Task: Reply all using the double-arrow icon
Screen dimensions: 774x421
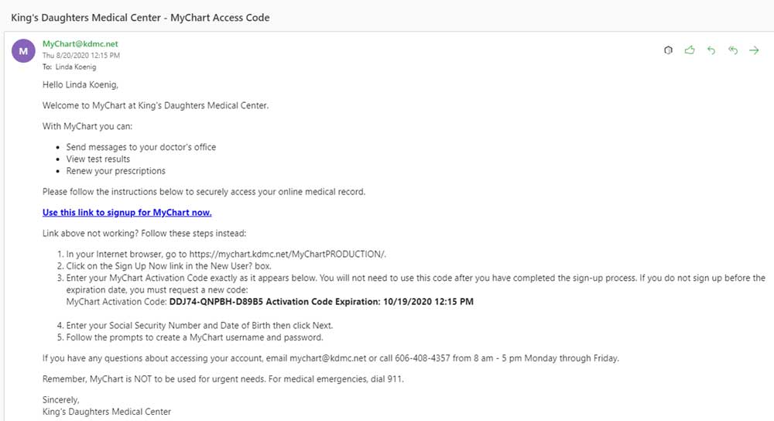Action: [x=733, y=50]
